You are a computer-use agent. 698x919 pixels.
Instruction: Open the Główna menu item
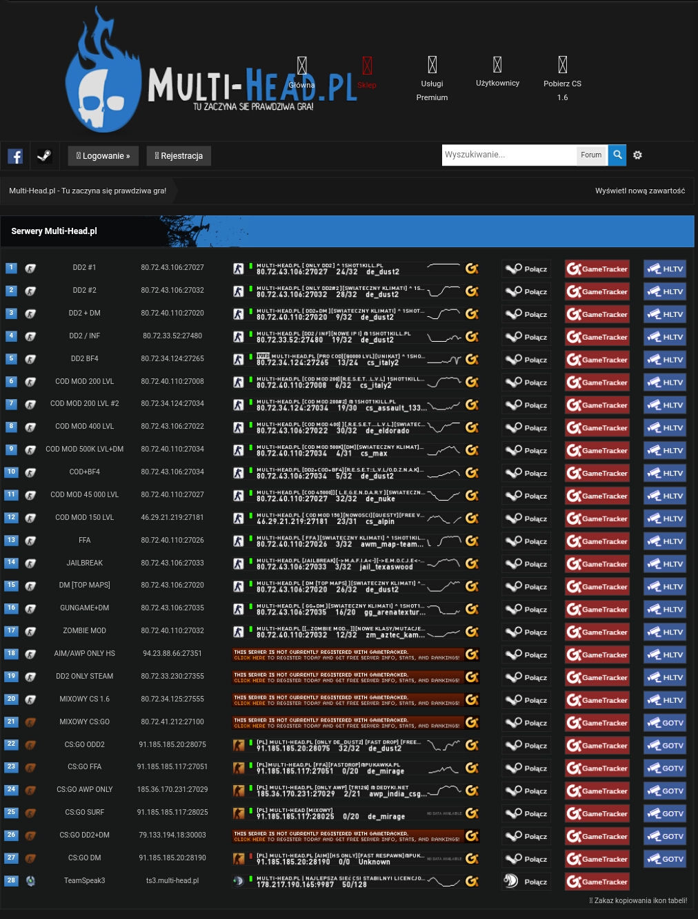coord(301,73)
